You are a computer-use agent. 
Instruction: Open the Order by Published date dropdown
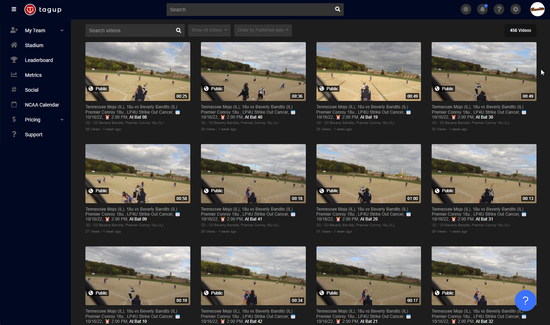263,30
